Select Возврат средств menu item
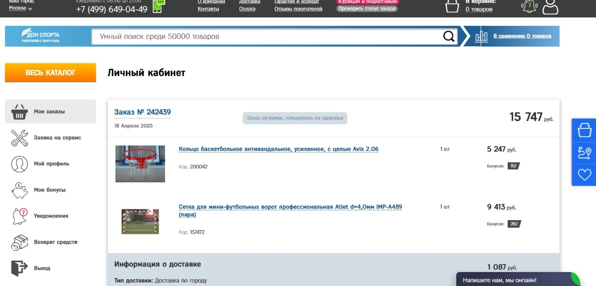 pos(55,242)
